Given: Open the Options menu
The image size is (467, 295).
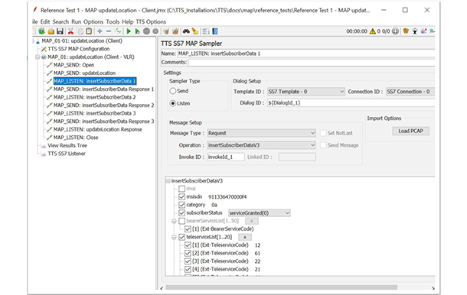Looking at the screenshot, I should pos(93,21).
